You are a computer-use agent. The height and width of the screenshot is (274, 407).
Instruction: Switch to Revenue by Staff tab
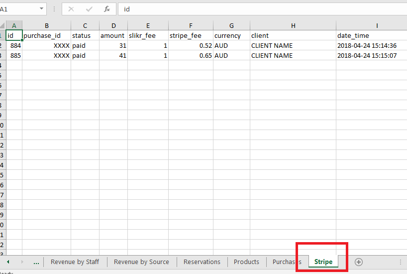coord(75,262)
